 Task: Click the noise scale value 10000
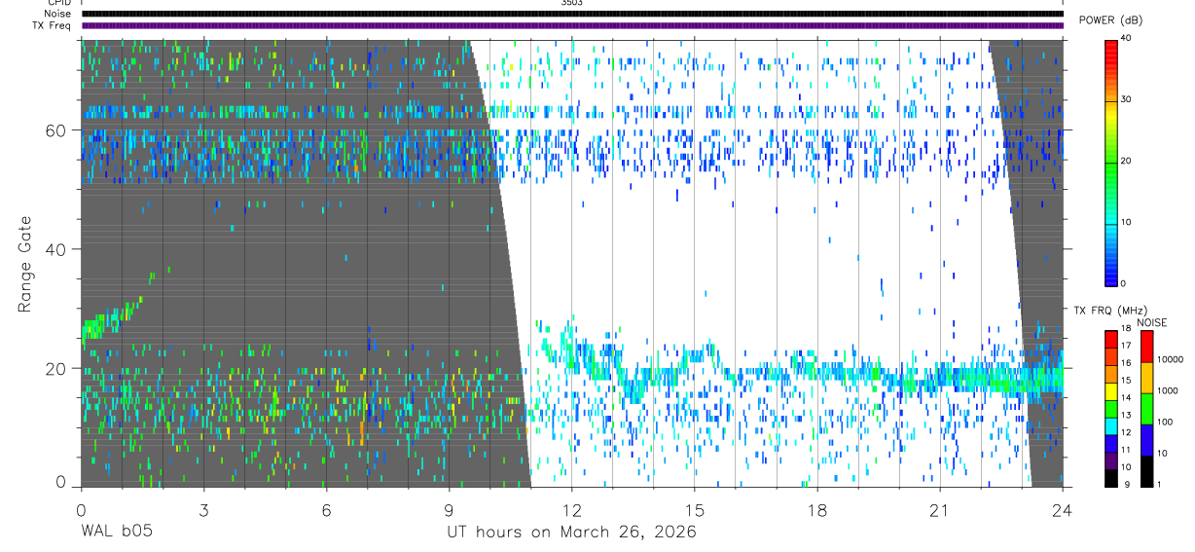click(x=1172, y=360)
